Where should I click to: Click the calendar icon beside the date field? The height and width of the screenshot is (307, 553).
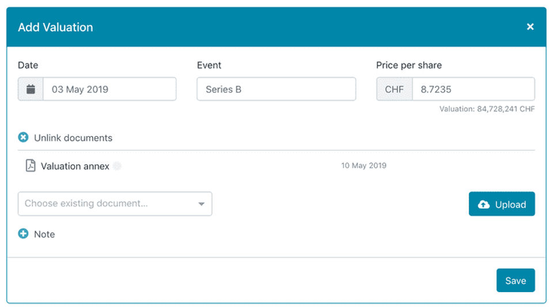tap(31, 90)
